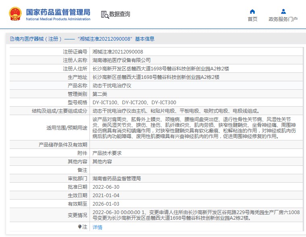Open 产品技术要求 attachment entry
This screenshot has height=237, width=306.
pos(107,153)
